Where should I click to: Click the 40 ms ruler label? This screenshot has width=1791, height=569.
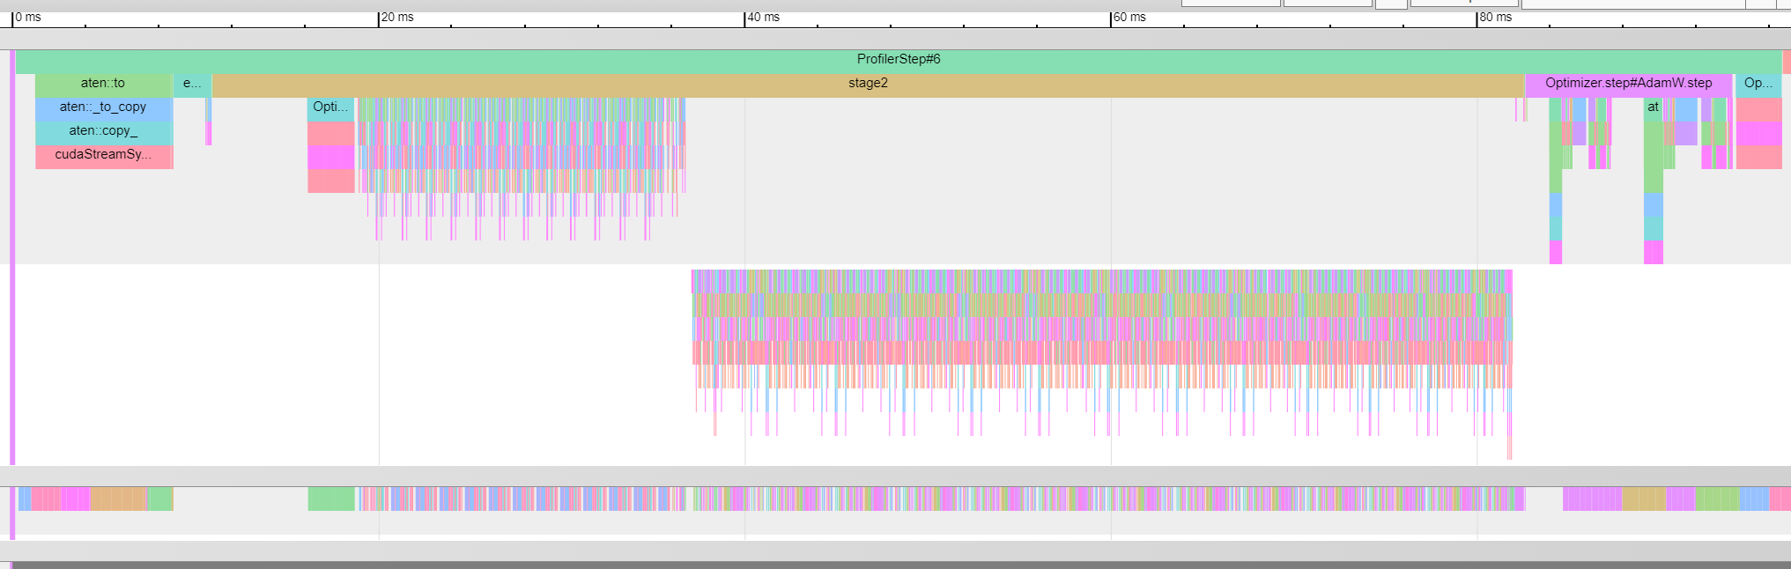[764, 18]
